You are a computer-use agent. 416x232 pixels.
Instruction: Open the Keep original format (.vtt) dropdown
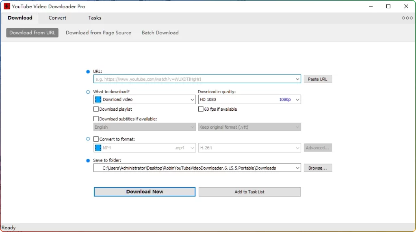249,127
